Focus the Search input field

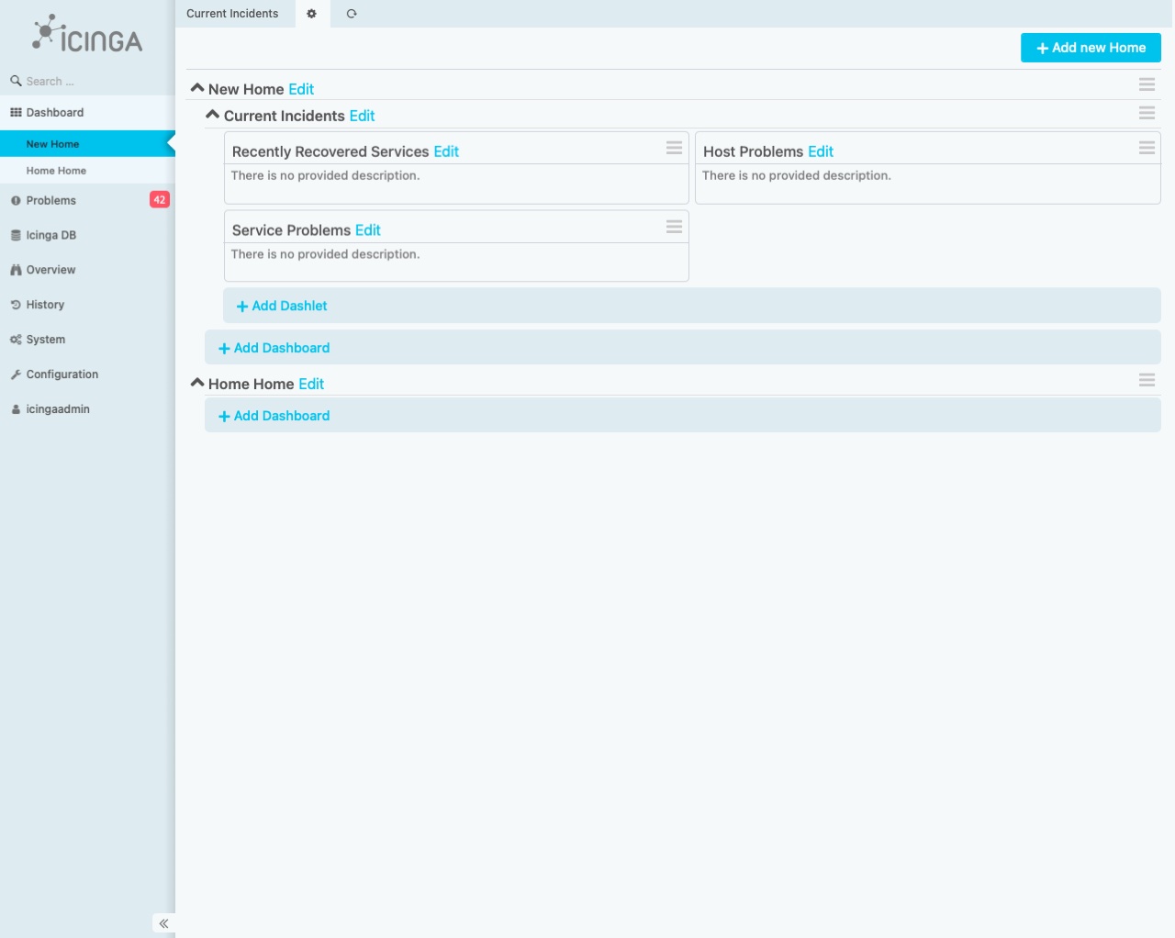point(96,82)
